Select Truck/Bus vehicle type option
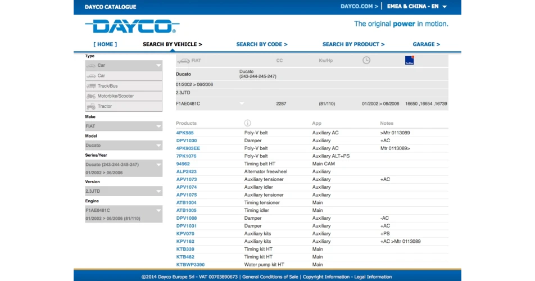The image size is (535, 281). 124,86
